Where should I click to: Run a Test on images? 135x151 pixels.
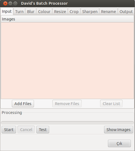43,130
